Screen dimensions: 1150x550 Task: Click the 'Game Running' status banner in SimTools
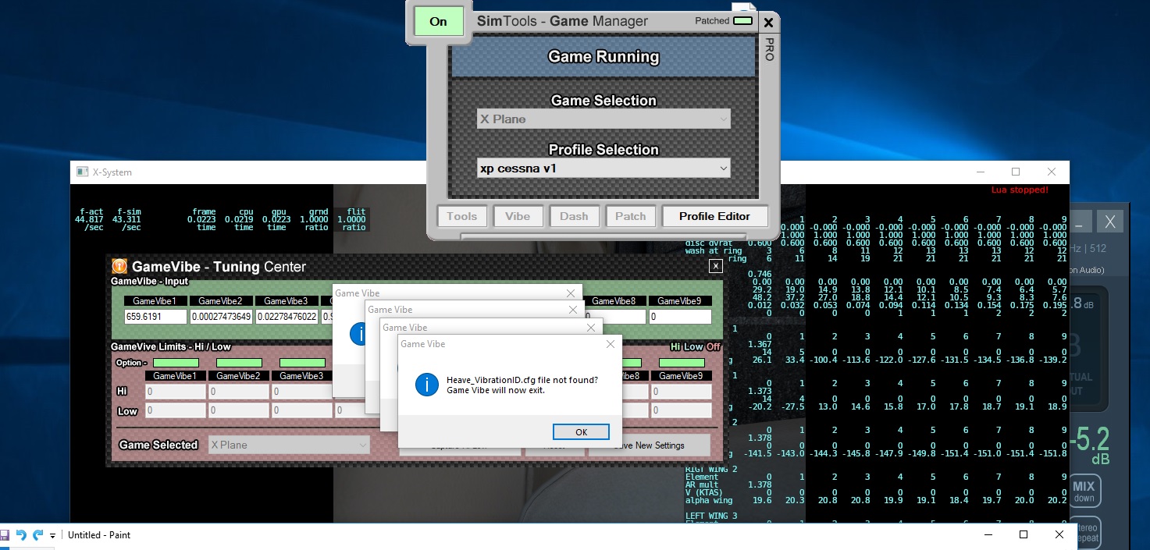tap(603, 57)
